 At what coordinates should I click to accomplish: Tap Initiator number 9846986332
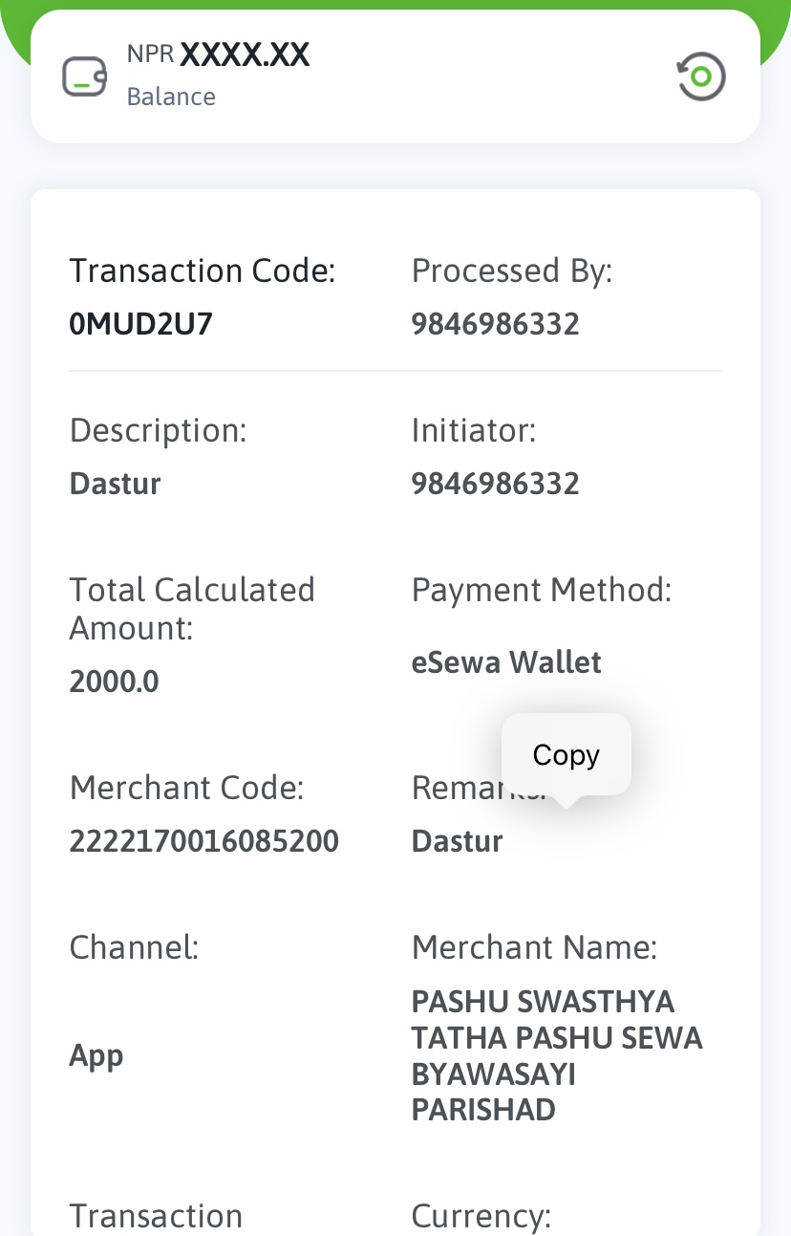tap(495, 483)
